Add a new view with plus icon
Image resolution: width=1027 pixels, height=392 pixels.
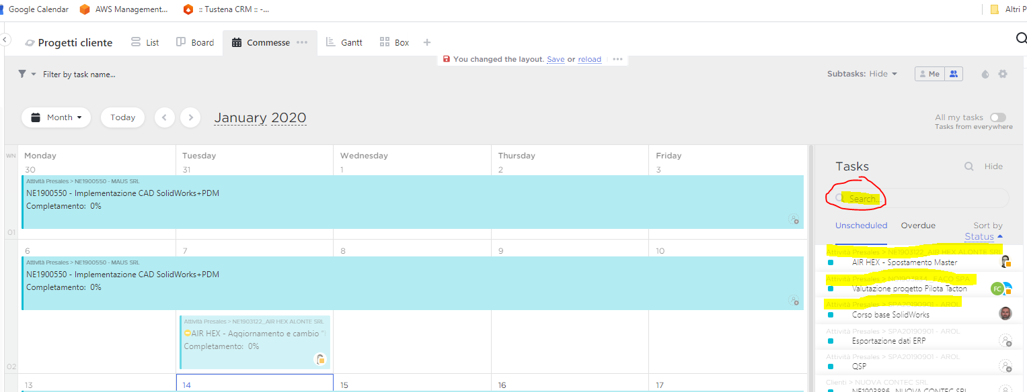426,42
